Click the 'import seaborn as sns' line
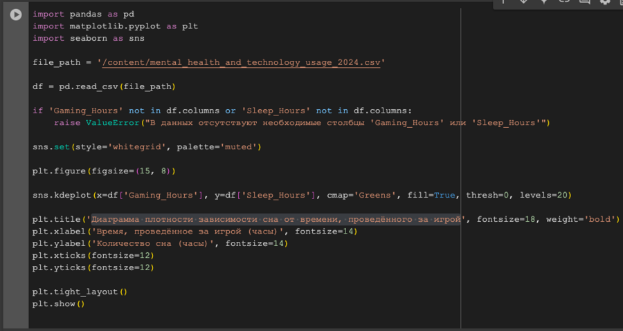 89,39
